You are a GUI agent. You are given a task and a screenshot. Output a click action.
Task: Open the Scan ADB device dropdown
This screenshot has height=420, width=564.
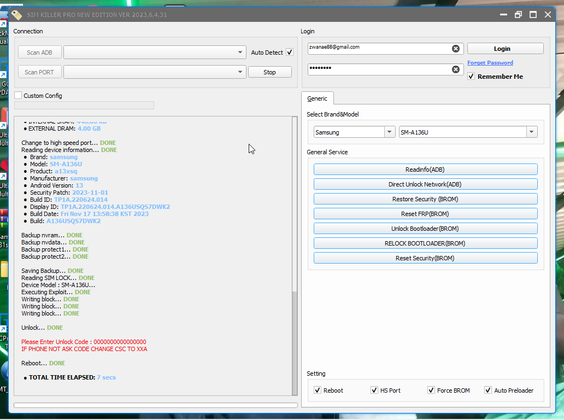pos(240,52)
